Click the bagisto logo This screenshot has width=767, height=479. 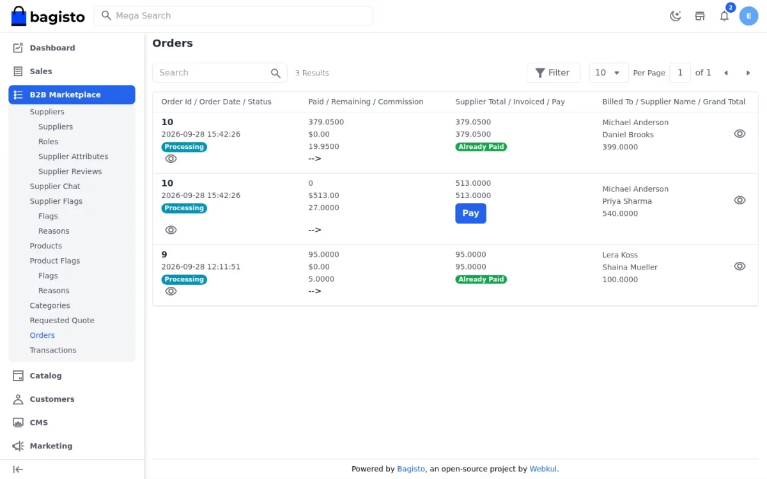pos(48,16)
